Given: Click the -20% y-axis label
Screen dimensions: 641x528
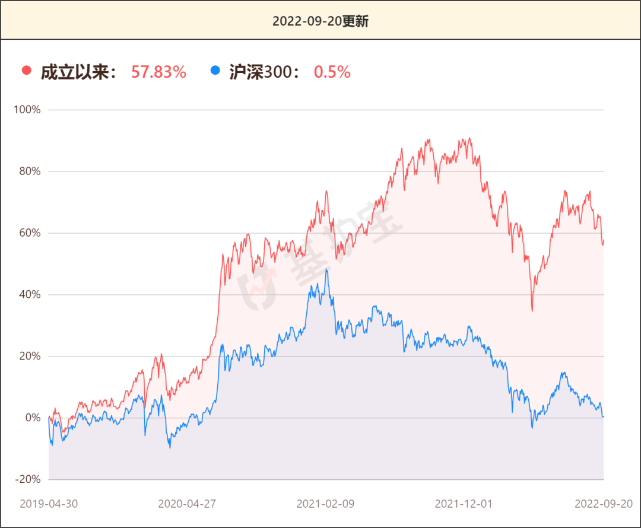Looking at the screenshot, I should [x=27, y=479].
